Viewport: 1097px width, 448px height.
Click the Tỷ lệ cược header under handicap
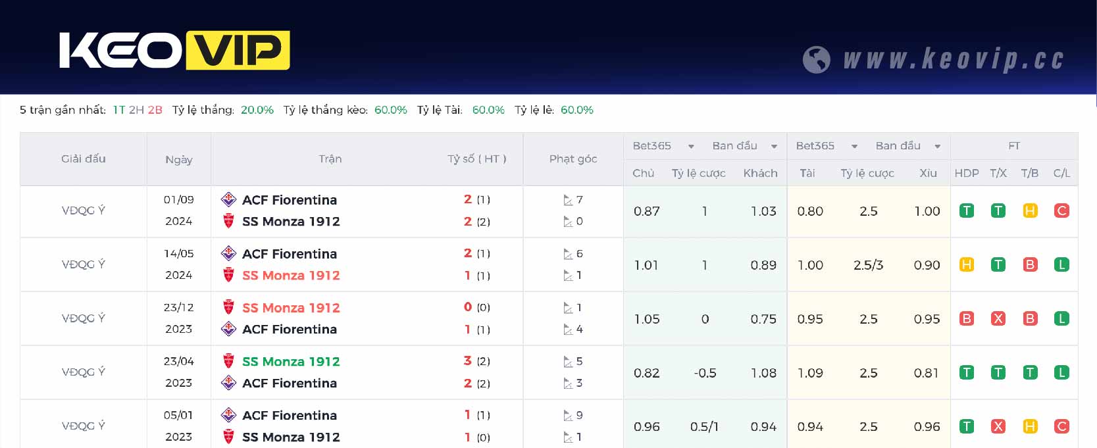[698, 173]
